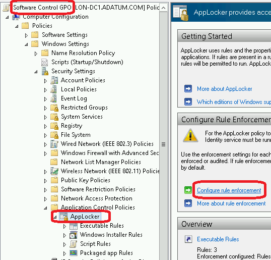Open Which editions of Windows support link
The image size is (271, 260).
pos(234,102)
